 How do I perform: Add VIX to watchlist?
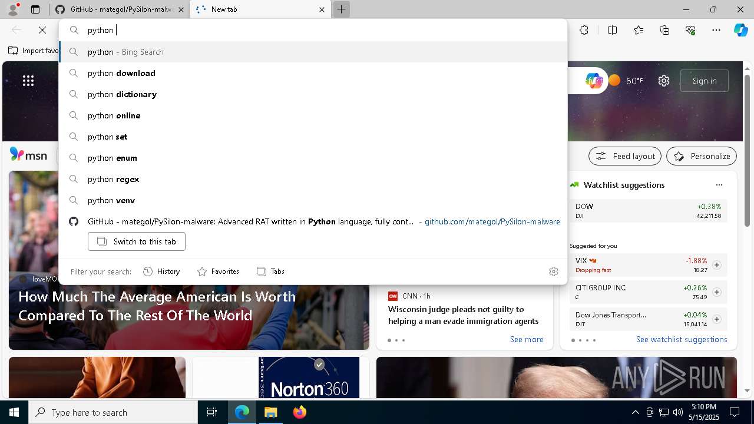point(717,265)
